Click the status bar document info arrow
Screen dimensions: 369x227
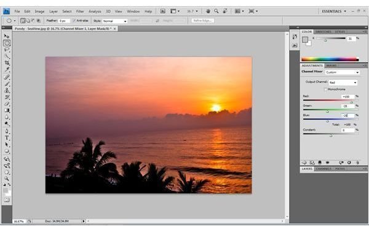coord(83,221)
